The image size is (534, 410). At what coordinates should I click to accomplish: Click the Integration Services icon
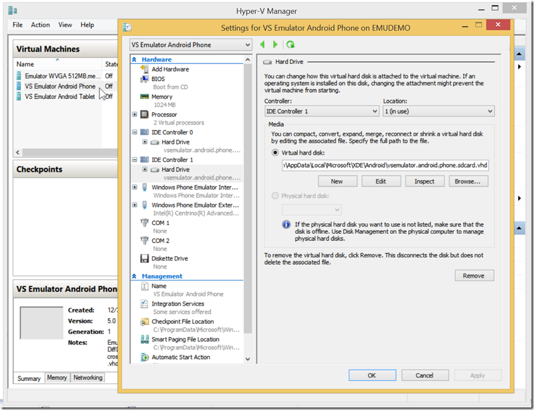tap(144, 304)
